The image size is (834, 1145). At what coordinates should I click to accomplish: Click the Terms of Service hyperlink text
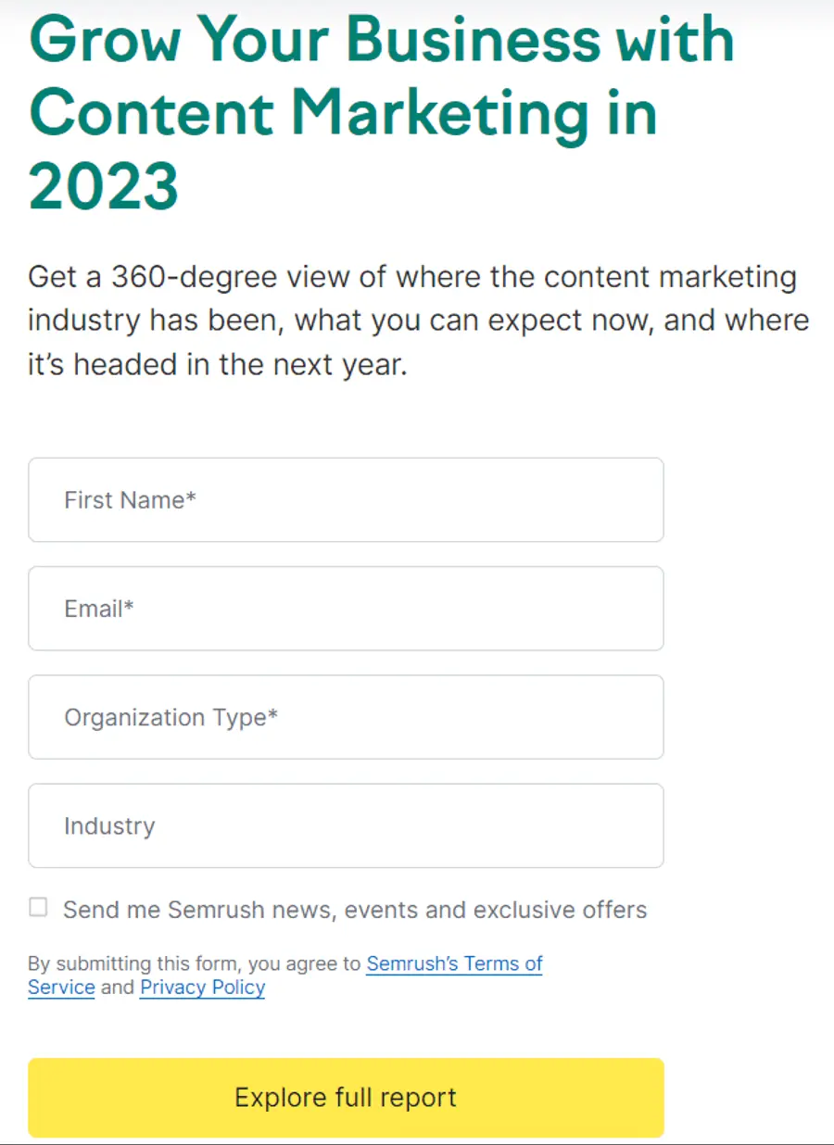pyautogui.click(x=454, y=963)
